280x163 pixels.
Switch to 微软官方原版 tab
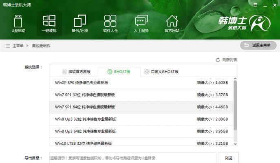pyautogui.click(x=76, y=72)
